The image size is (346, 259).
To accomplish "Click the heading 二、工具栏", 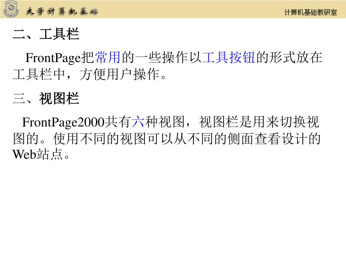I will pyautogui.click(x=46, y=34).
